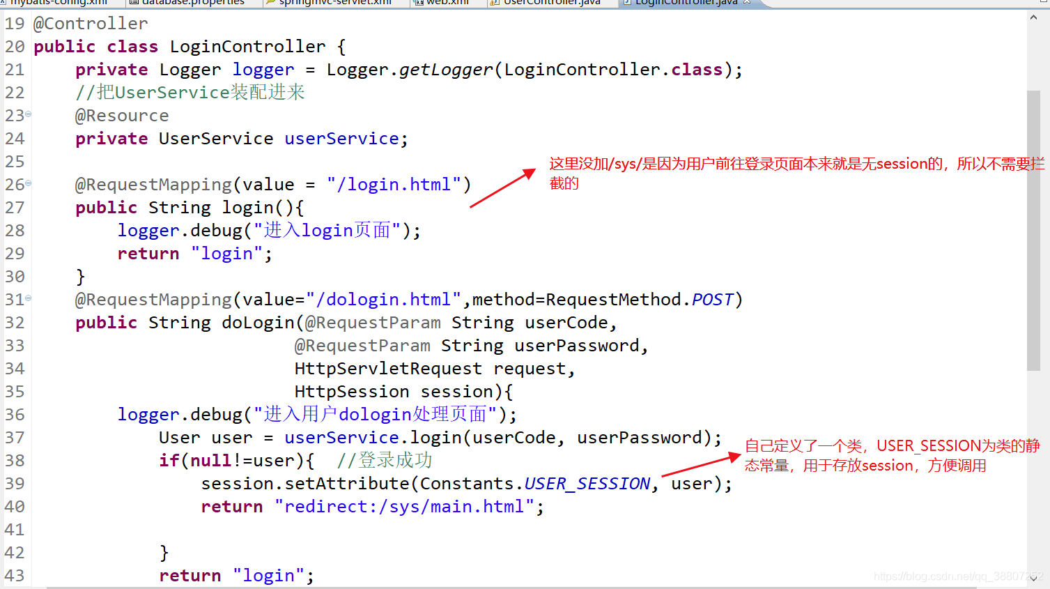Click the getLogger method call on line 21
The width and height of the screenshot is (1050, 589).
[446, 70]
